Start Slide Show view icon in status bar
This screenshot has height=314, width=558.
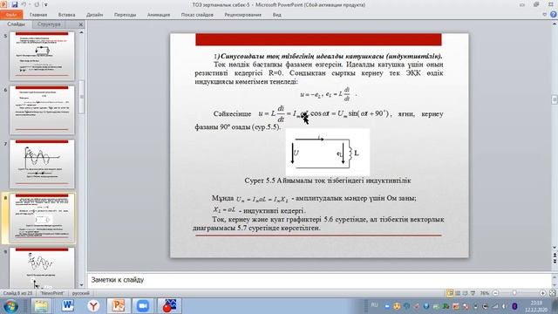click(x=473, y=293)
